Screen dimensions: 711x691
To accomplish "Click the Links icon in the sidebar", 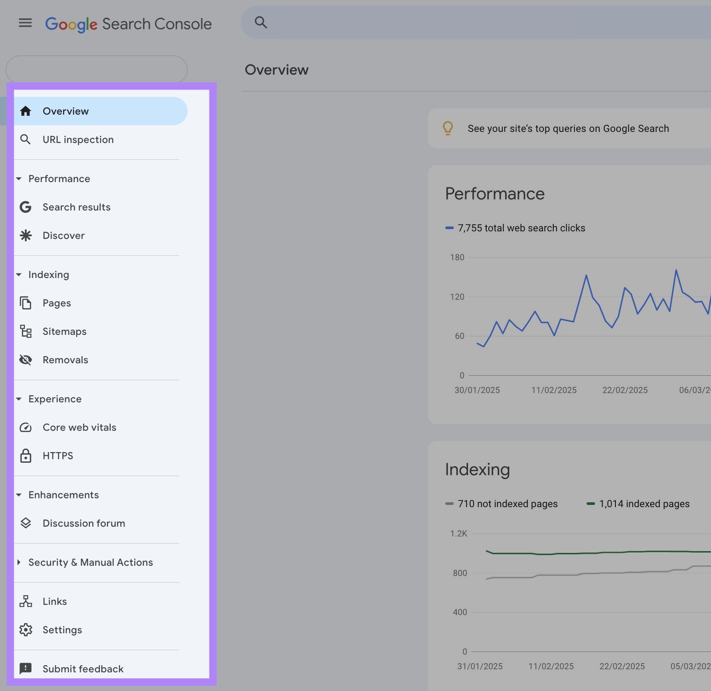I will [25, 601].
